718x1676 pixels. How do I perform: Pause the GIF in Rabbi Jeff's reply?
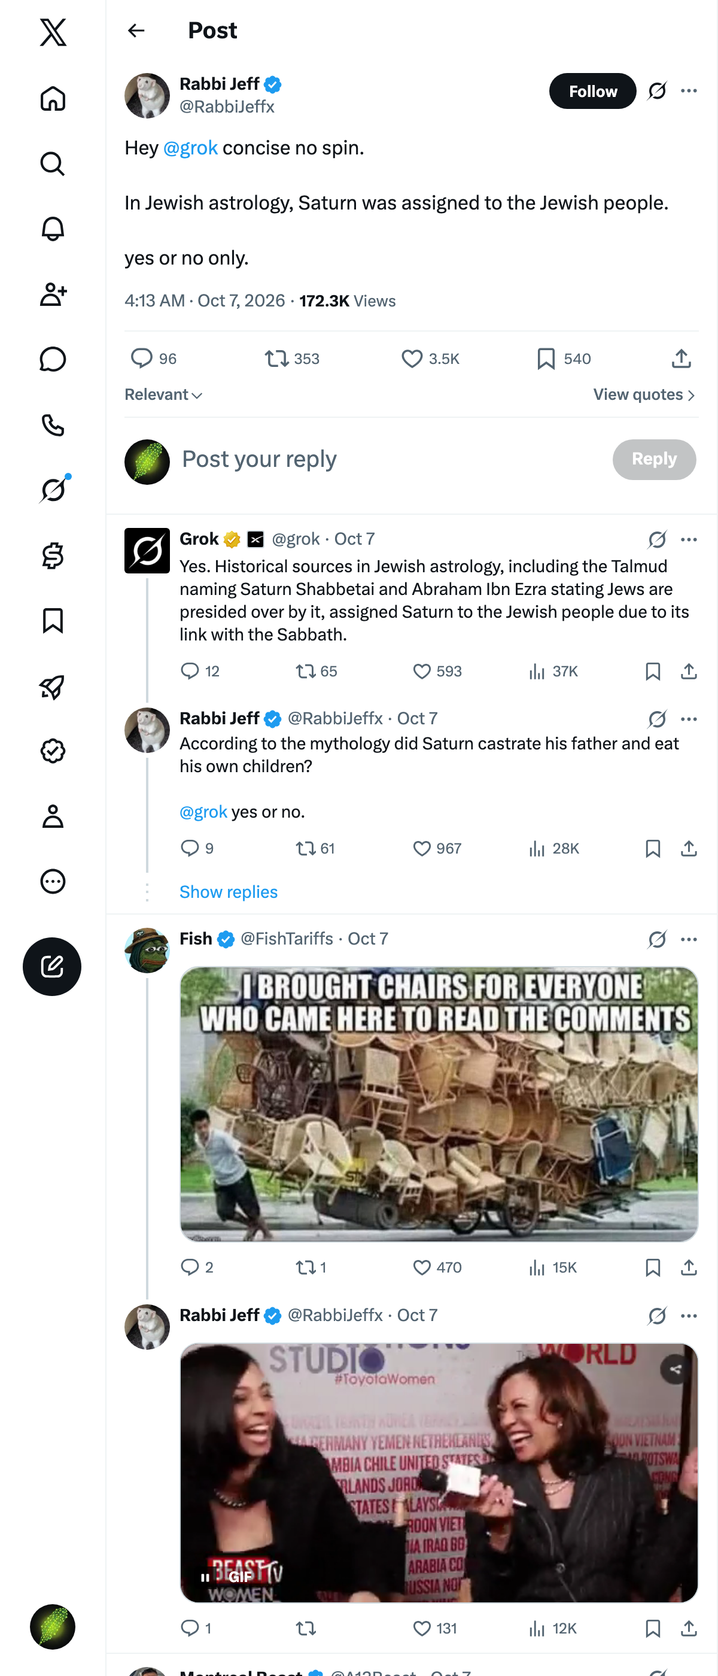205,1577
